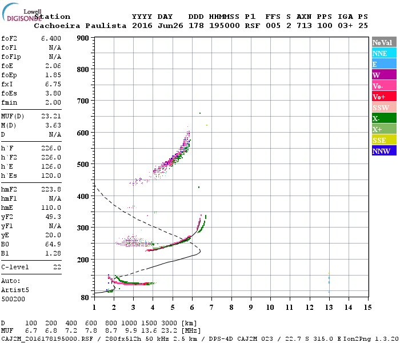Click the Lowell Digisonde logo
The image size is (400, 343).
click(x=22, y=12)
